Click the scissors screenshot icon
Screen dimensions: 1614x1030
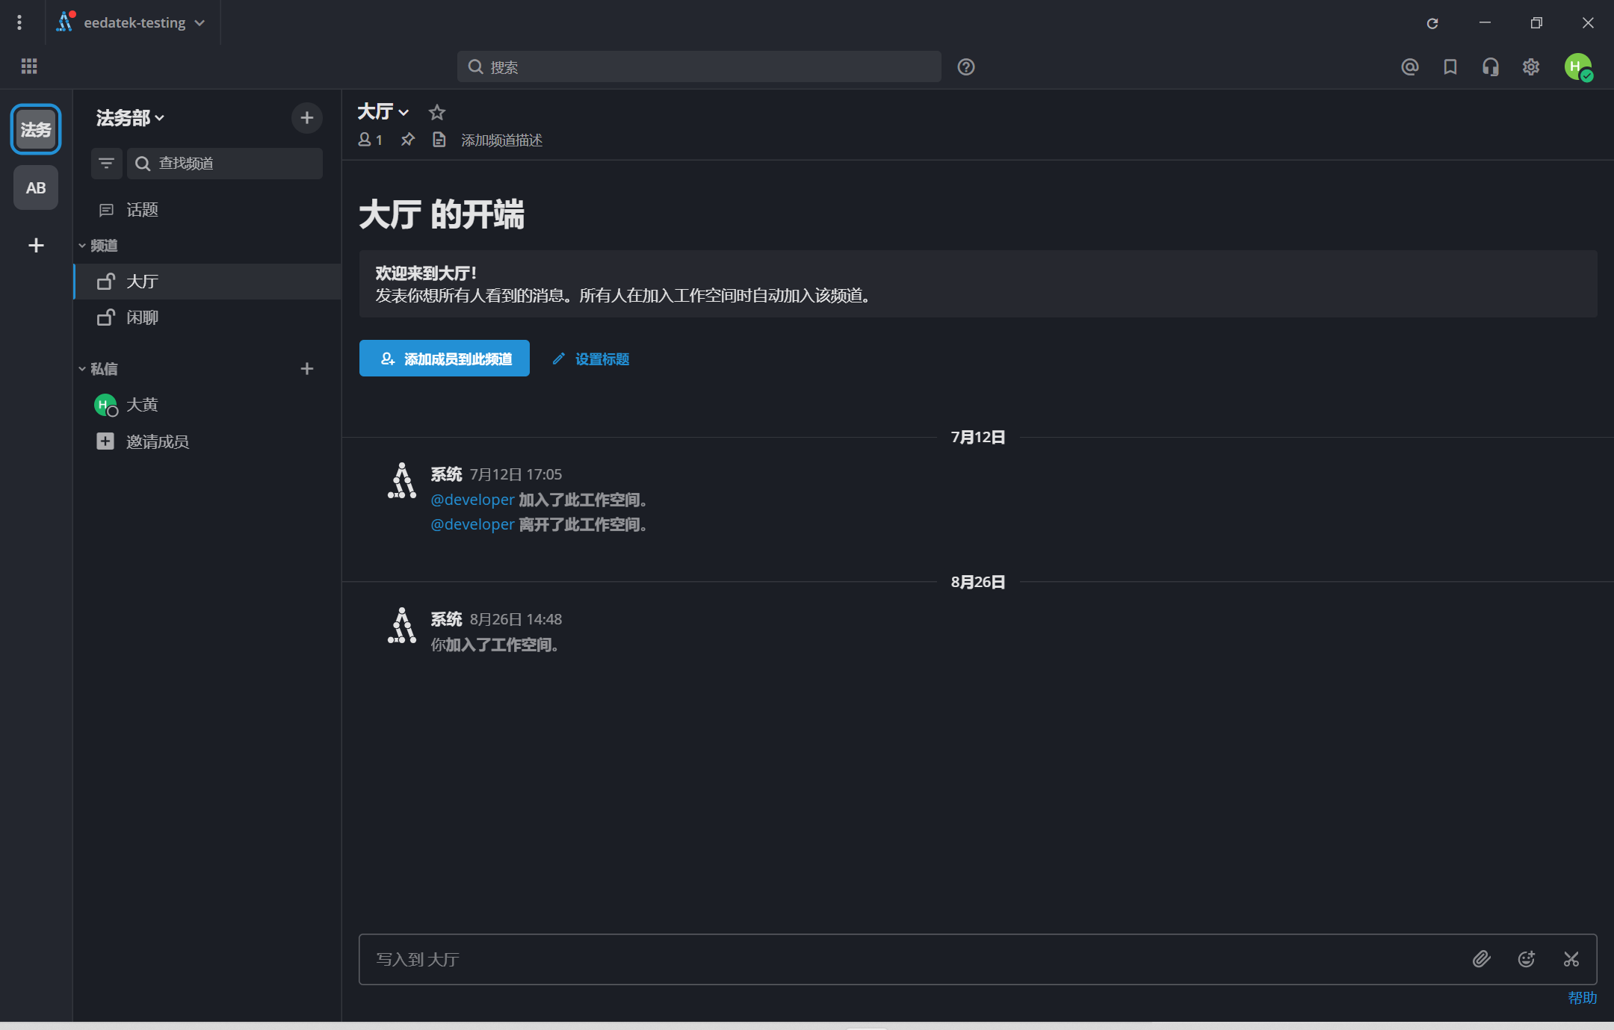point(1572,959)
